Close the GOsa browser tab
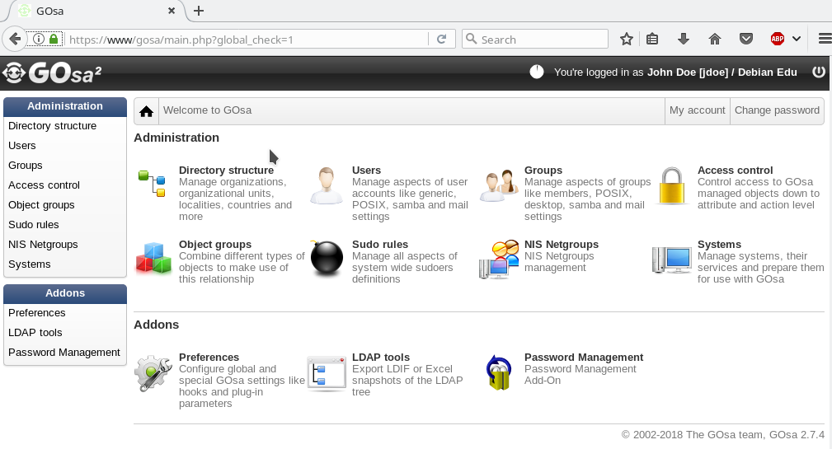This screenshot has width=832, height=449. click(x=172, y=11)
